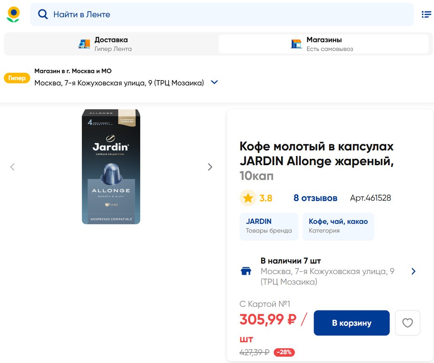Open the catalog menu list icon
This screenshot has height=363, width=434.
click(426, 14)
